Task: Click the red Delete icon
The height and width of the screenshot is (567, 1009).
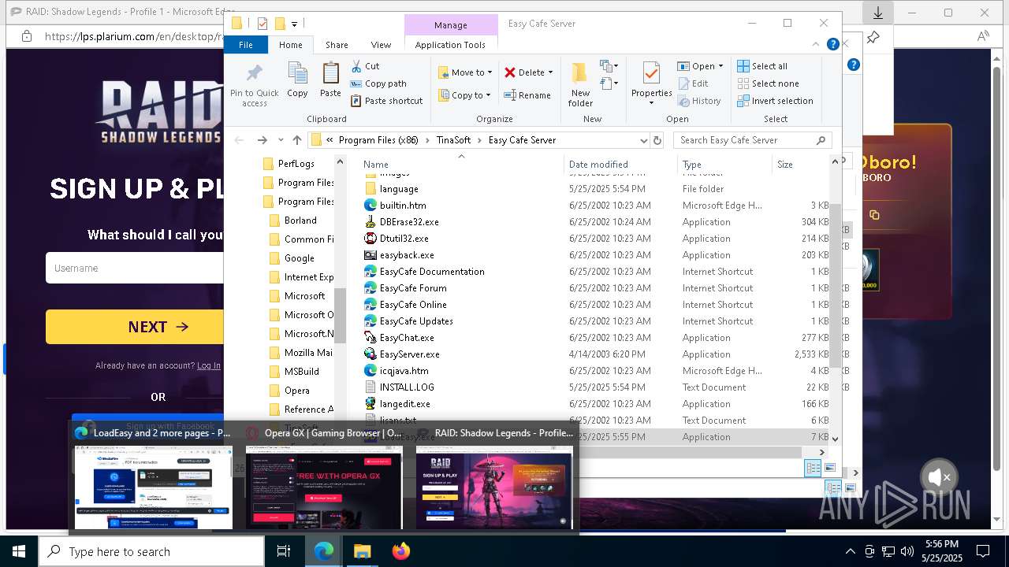Action: click(x=510, y=72)
